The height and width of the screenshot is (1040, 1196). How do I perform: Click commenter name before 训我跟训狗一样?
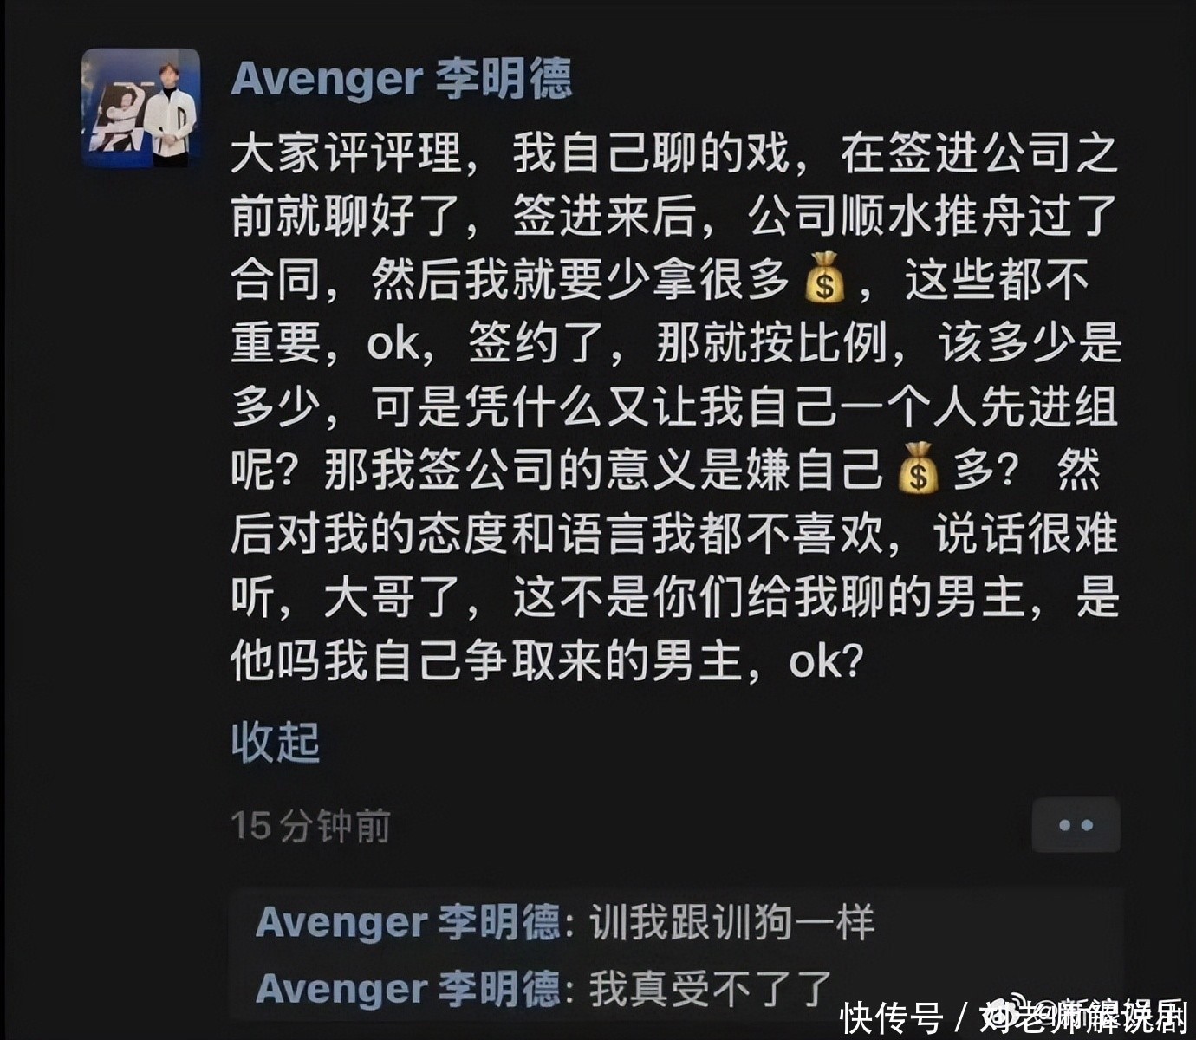tap(407, 923)
